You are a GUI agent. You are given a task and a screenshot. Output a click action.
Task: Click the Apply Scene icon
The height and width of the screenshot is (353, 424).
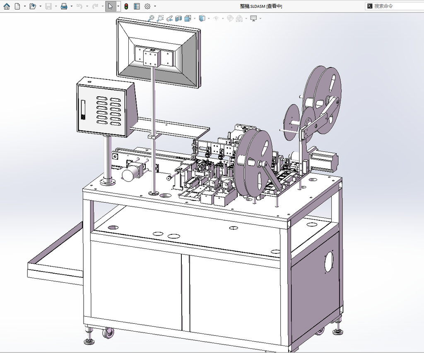point(239,18)
